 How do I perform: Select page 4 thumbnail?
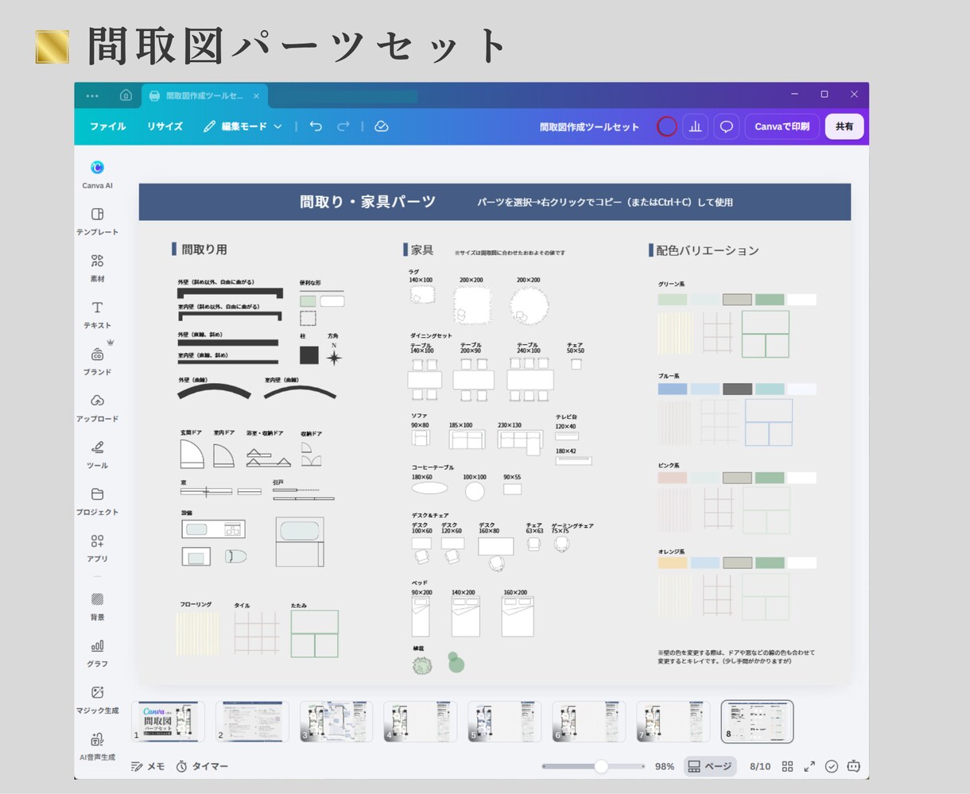point(421,722)
